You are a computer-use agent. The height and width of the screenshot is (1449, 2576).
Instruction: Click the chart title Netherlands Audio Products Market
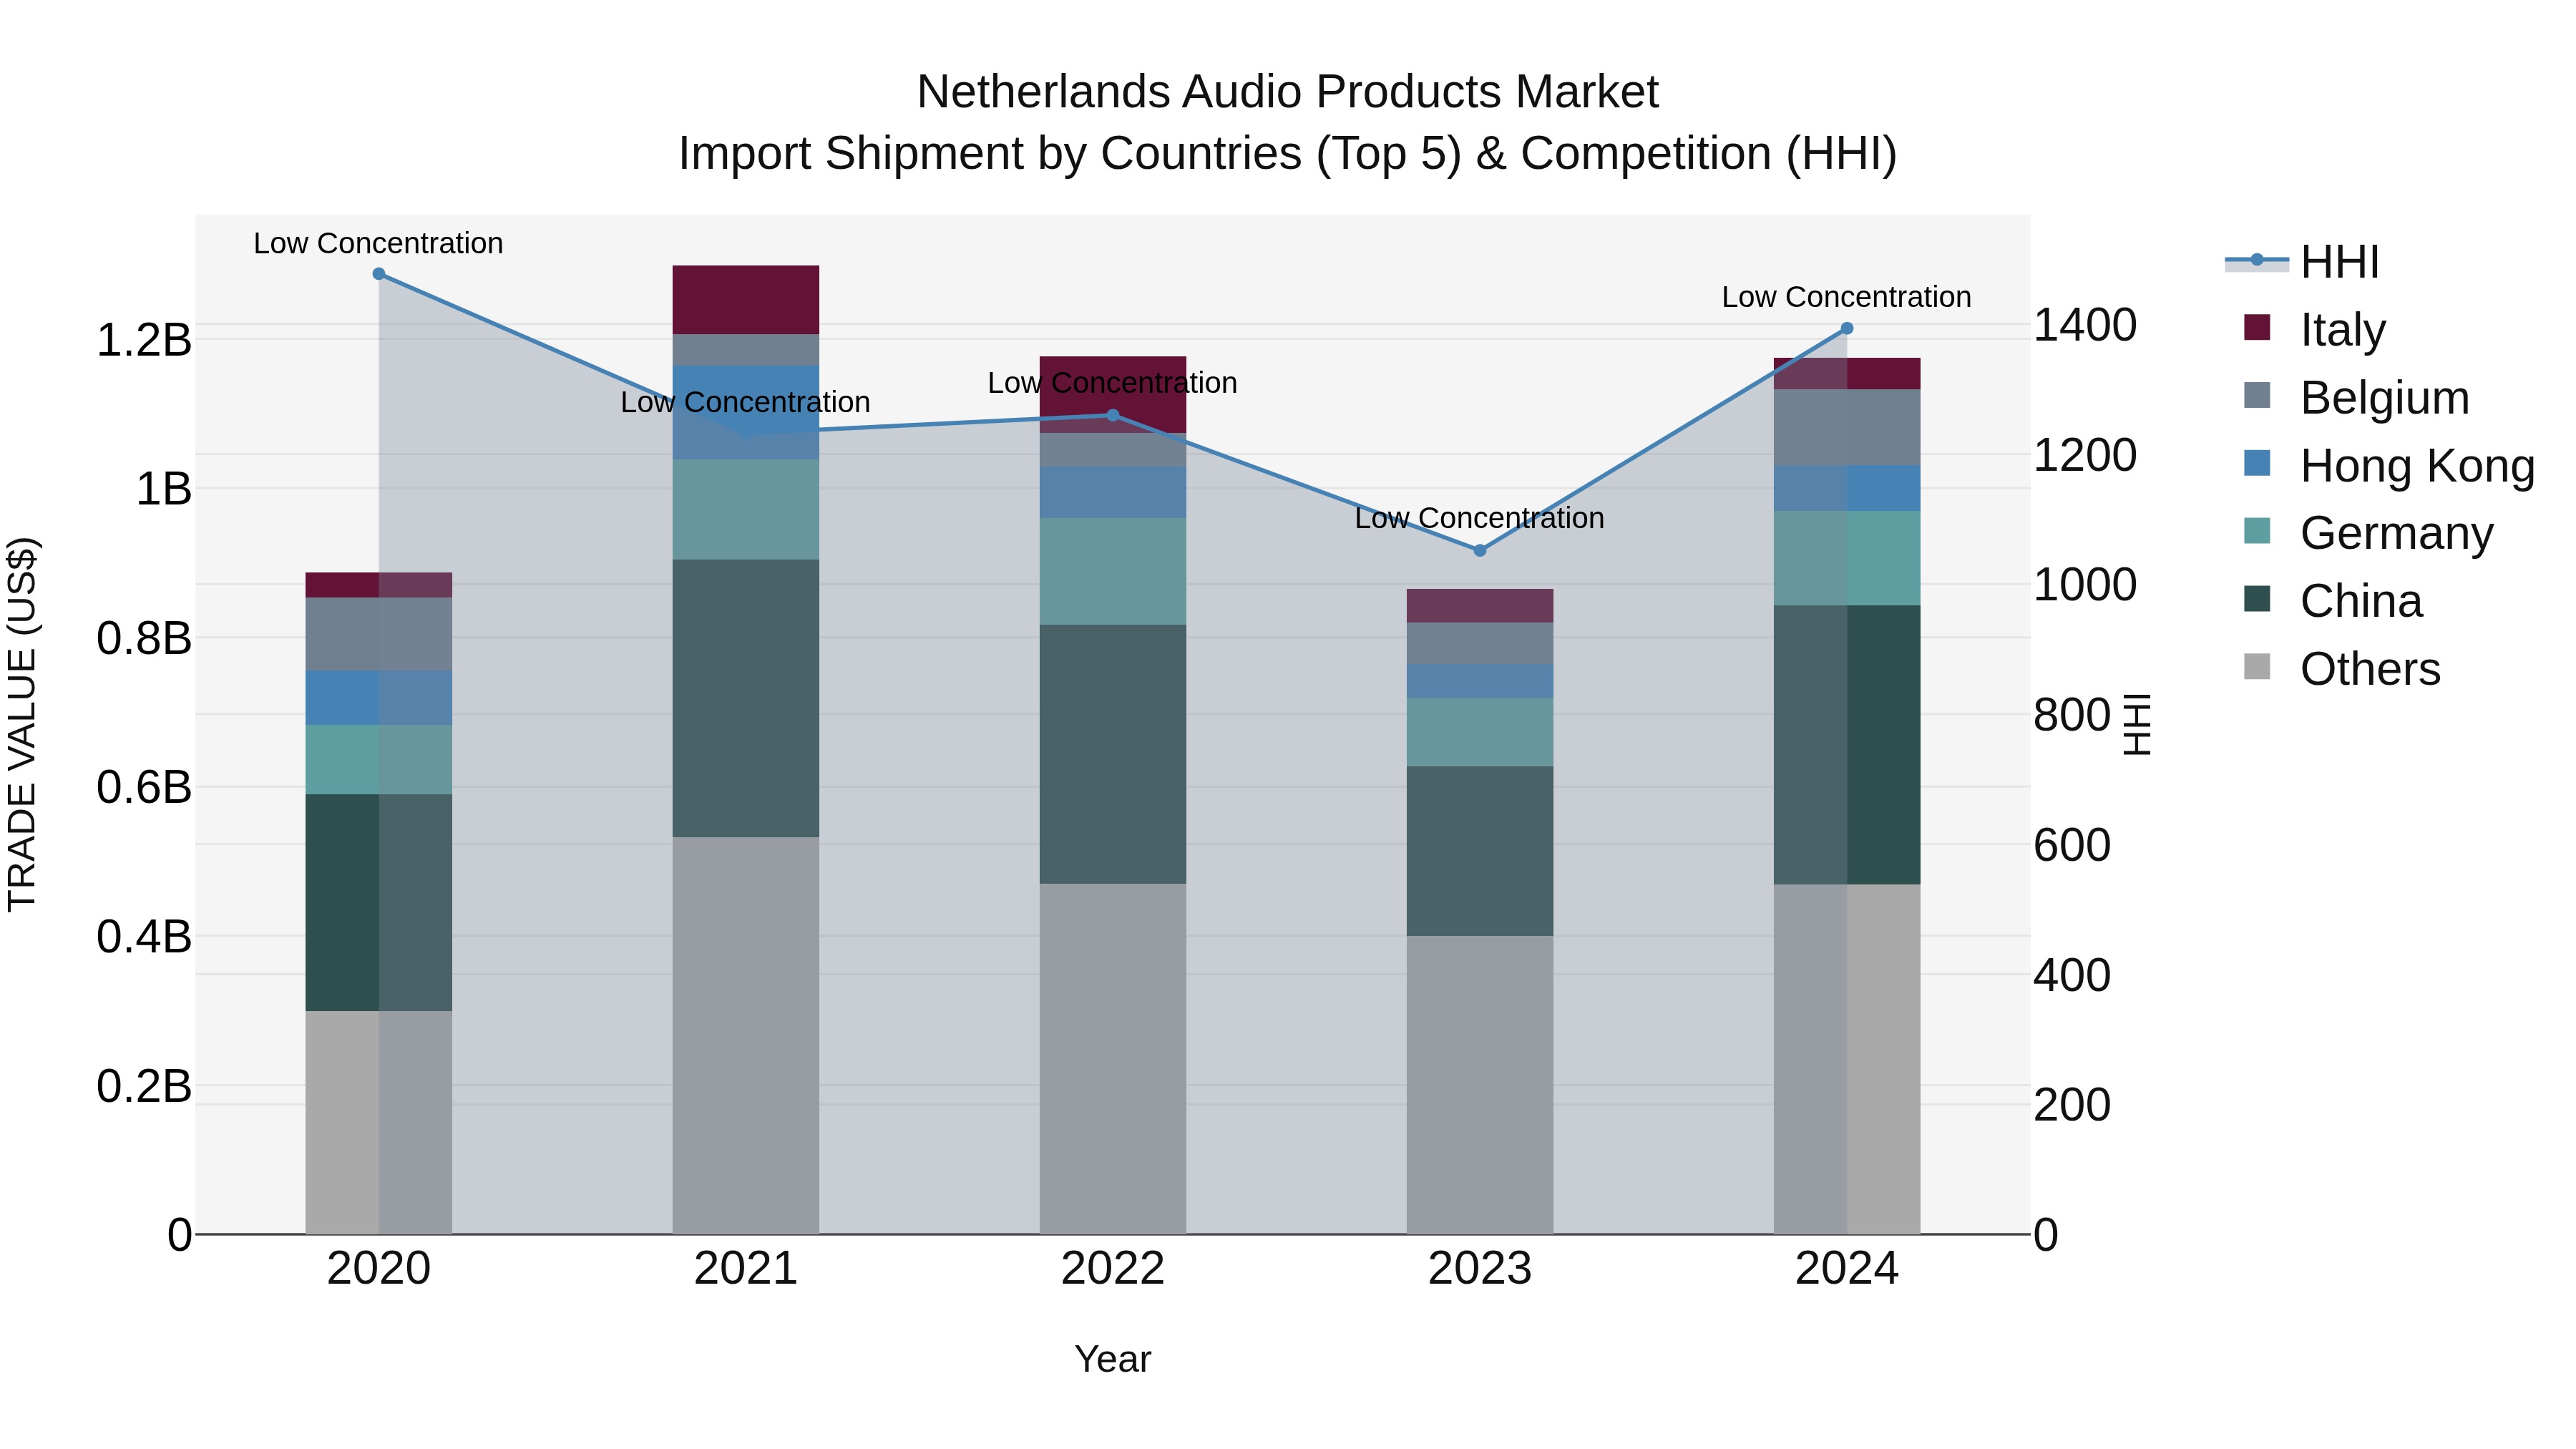[1288, 92]
